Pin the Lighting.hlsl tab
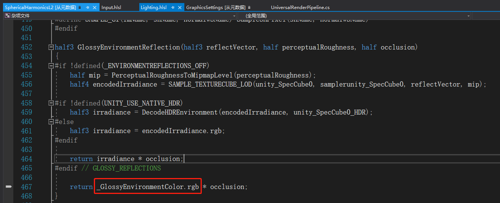The height and width of the screenshot is (203, 500). [173, 7]
